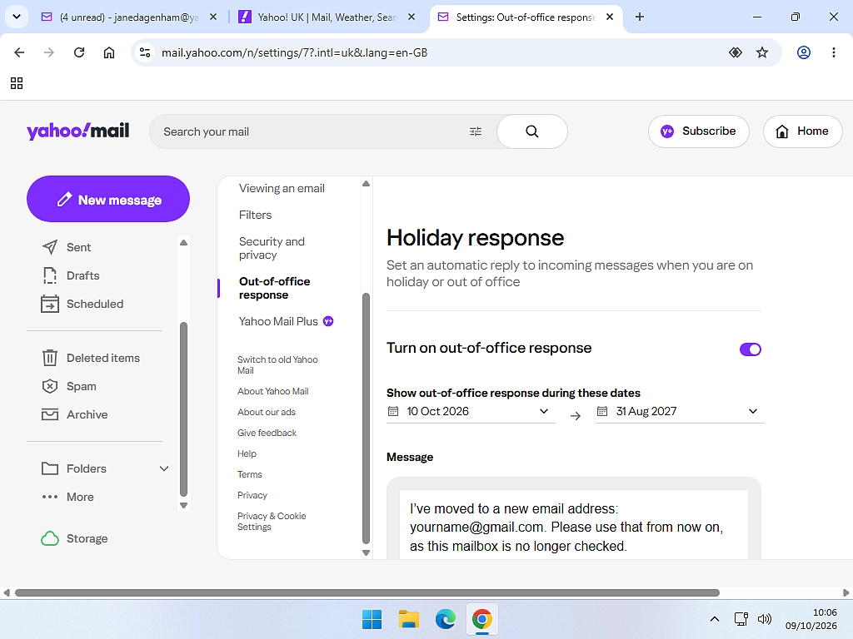
Task: Click the search magnifier button
Action: (x=531, y=131)
